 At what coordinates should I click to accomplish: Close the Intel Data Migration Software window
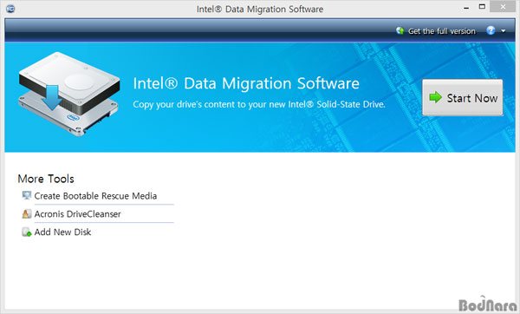[503, 7]
